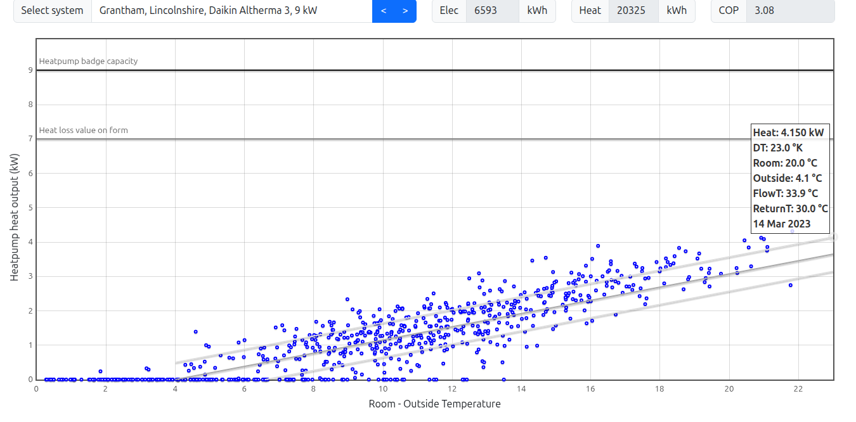Click the Elec label
The width and height of the screenshot is (856, 422).
click(449, 11)
